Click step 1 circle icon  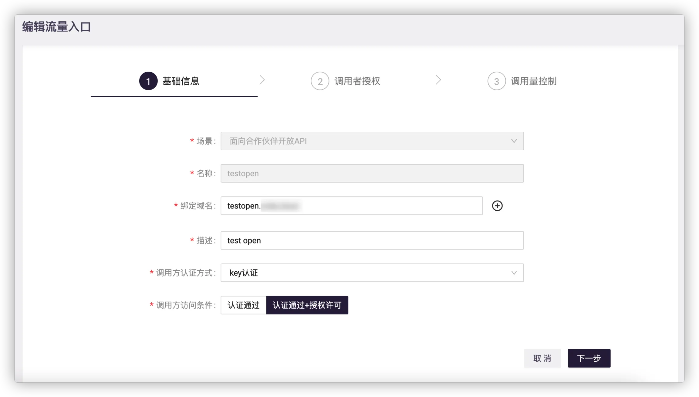[x=148, y=81]
